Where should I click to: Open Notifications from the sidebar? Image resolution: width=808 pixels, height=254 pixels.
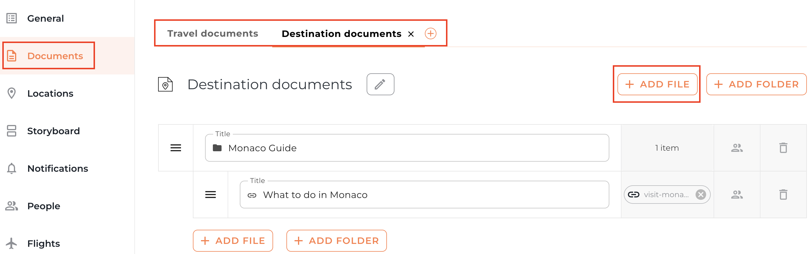tap(57, 168)
